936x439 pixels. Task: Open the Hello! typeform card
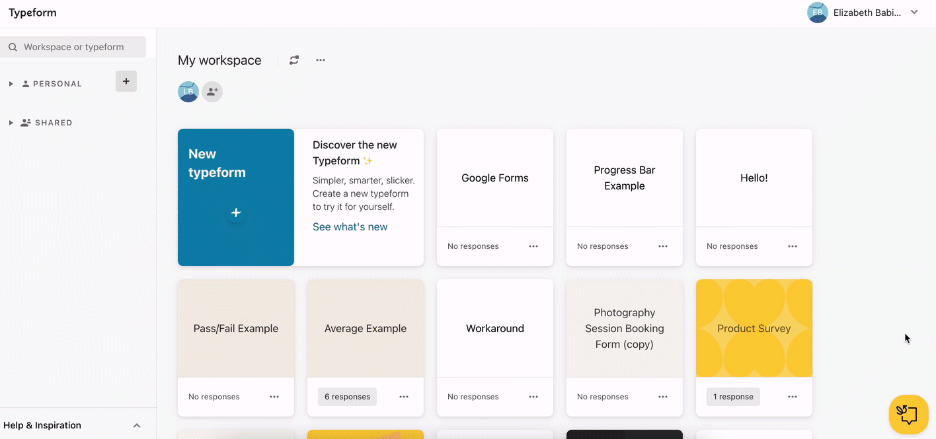coord(754,178)
